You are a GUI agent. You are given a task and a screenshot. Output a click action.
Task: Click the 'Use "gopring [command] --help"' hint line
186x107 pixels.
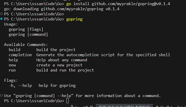click(x=82, y=96)
